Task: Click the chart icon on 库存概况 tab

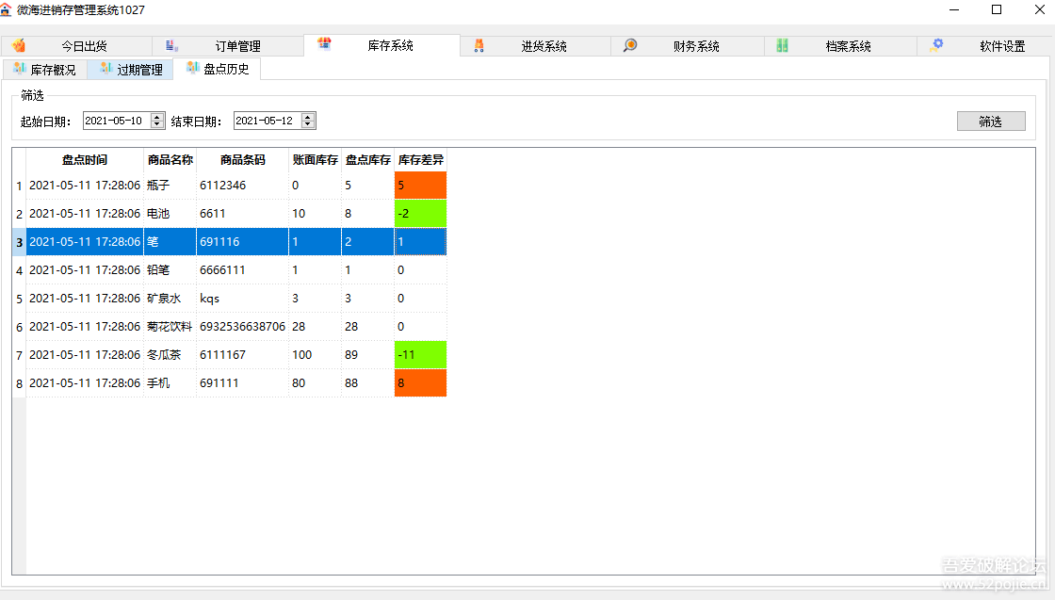Action: [x=18, y=68]
